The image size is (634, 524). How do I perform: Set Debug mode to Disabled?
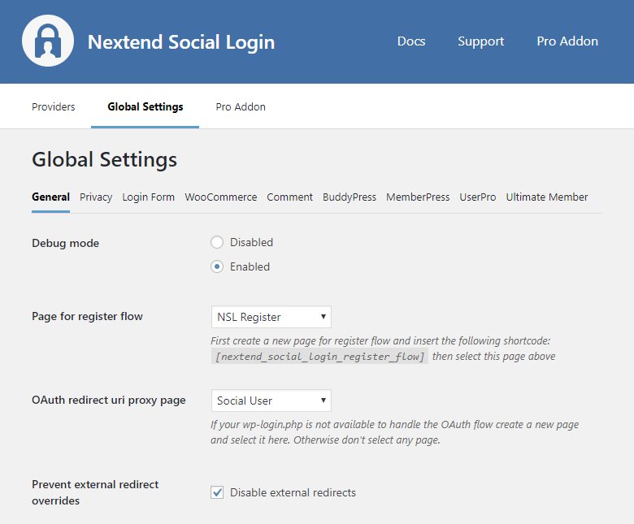click(217, 242)
